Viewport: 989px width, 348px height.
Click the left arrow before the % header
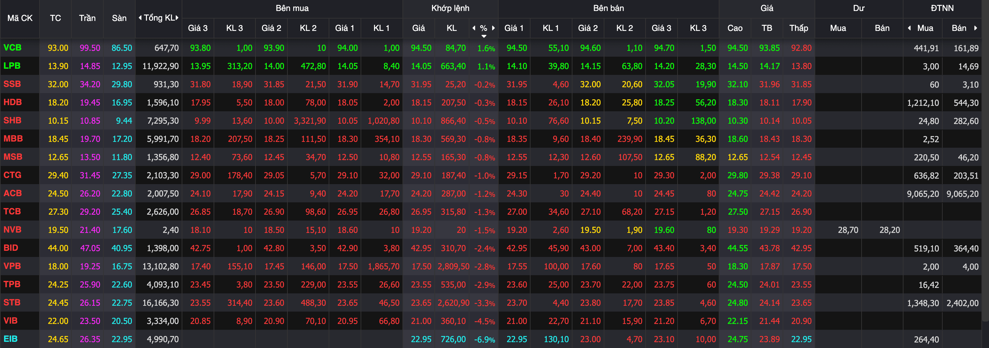474,28
